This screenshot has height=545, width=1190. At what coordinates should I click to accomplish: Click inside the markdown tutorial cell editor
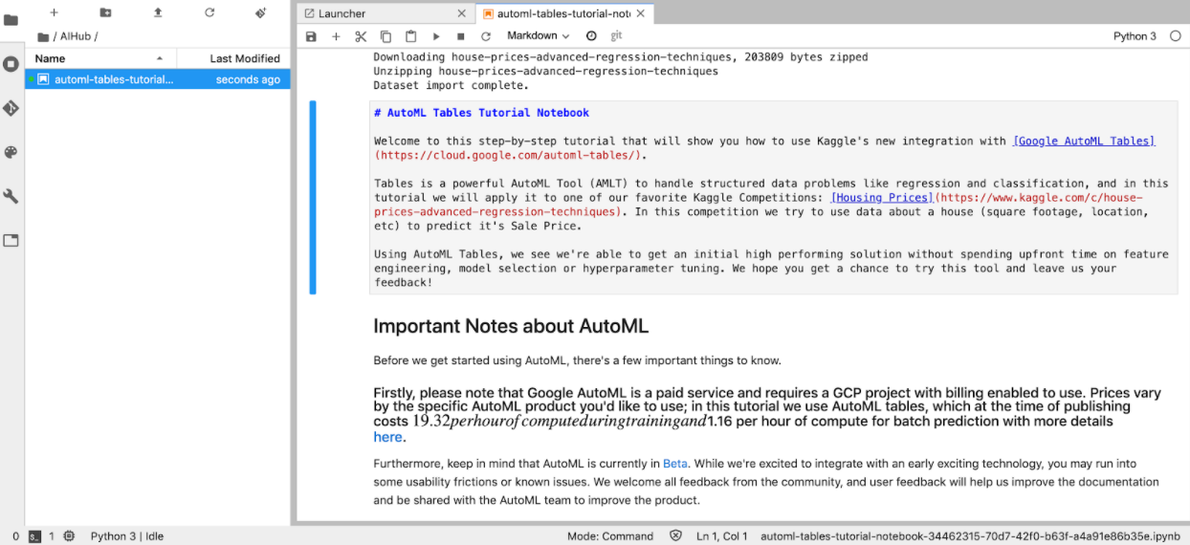click(775, 197)
